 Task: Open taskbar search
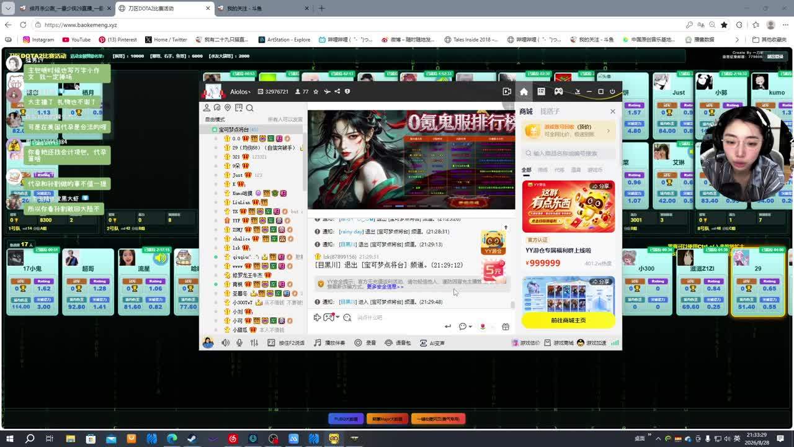tap(30, 439)
